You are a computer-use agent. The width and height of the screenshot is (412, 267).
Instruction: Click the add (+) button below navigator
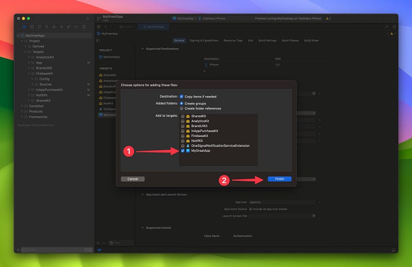coord(18,250)
